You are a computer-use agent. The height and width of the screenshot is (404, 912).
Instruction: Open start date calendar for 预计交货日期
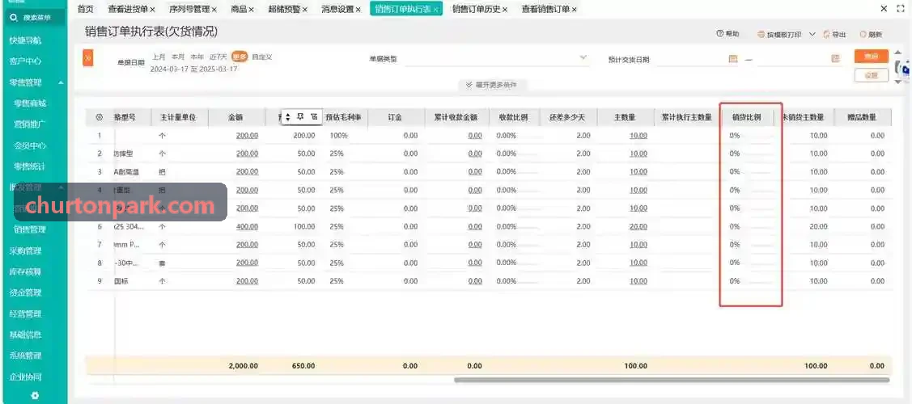[x=733, y=59]
